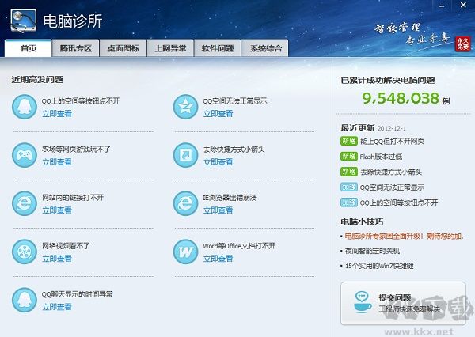Click the teacup chat icon in 提交问题
This screenshot has width=475, height=337.
coord(363,302)
